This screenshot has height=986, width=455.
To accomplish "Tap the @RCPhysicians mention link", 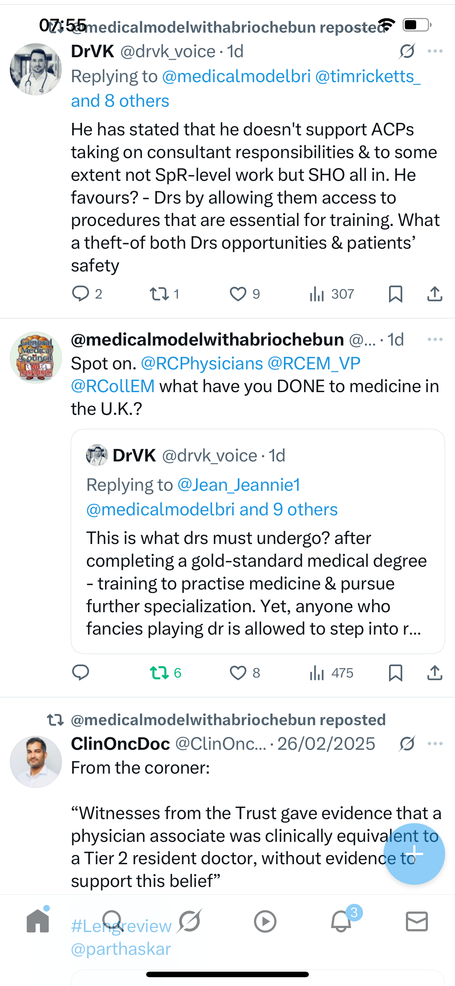I will 202,363.
